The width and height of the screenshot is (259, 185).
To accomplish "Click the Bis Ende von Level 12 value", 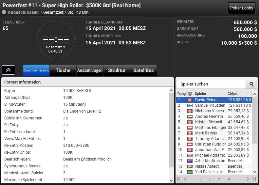I will coord(82,111).
